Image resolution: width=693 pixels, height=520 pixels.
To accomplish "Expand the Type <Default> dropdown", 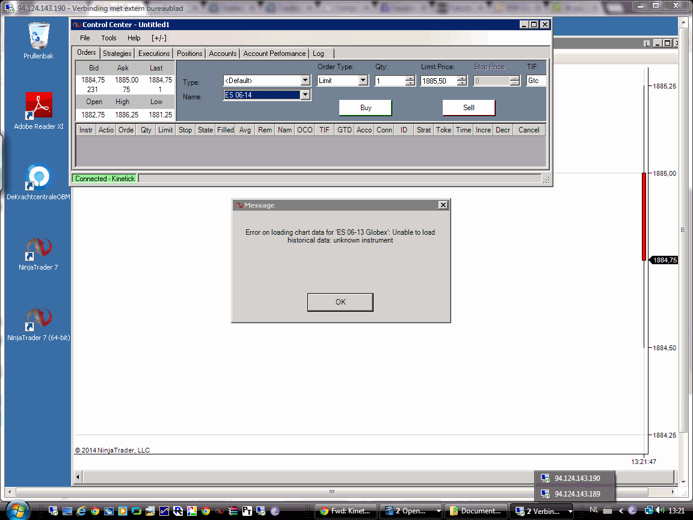I will 306,81.
